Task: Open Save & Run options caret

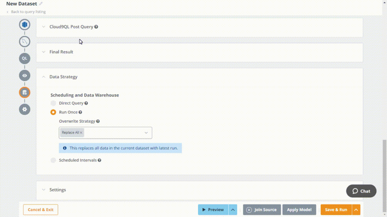Action: point(356,210)
